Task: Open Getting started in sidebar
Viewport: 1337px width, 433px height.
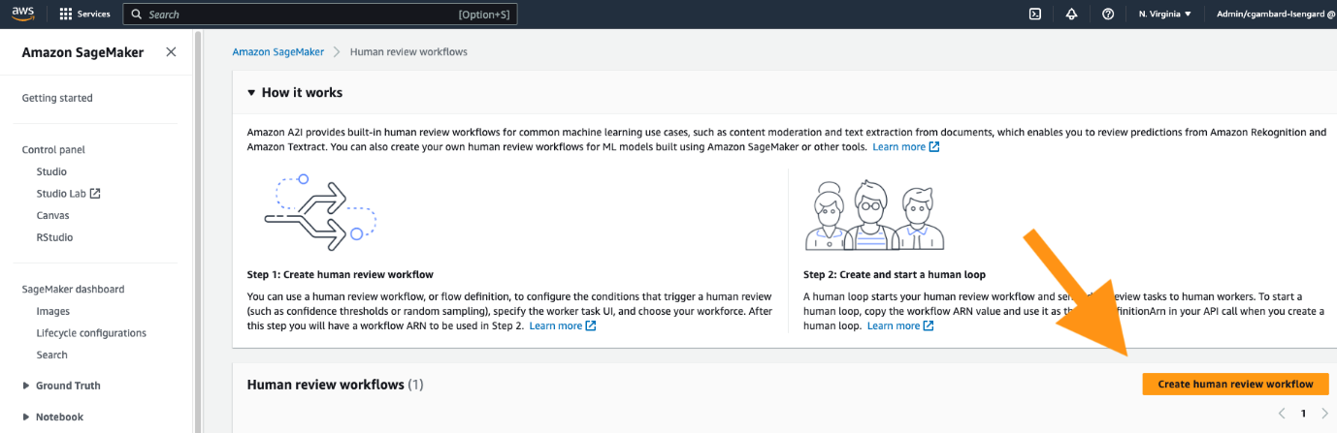Action: tap(57, 98)
